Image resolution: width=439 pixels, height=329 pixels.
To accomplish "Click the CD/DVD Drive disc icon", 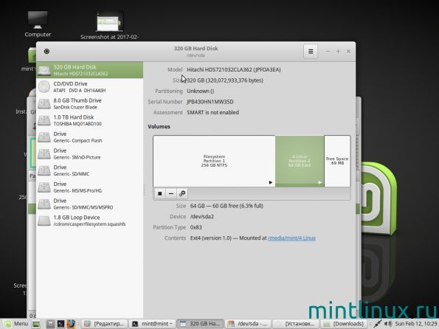I will [x=44, y=87].
